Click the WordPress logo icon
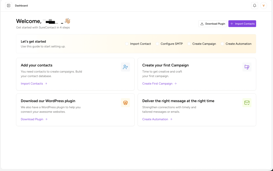This screenshot has width=273, height=171. (125, 103)
